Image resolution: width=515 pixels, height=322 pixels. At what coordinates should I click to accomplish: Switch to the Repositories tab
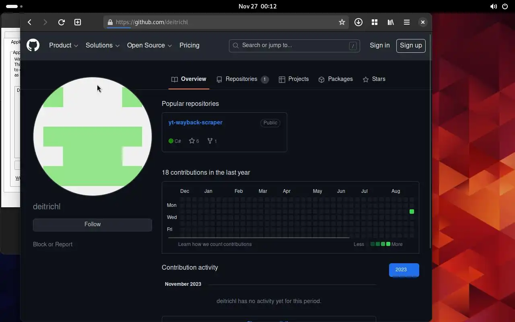pos(242,79)
